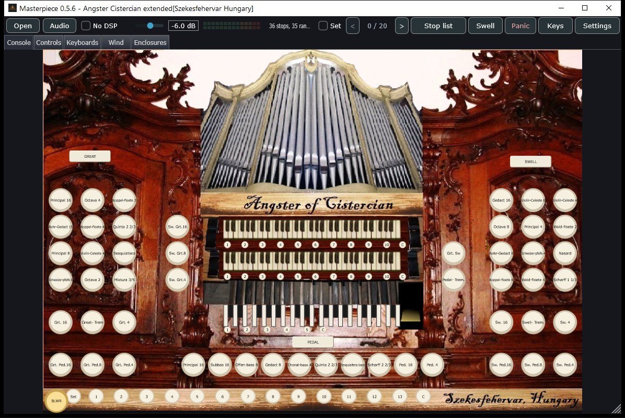This screenshot has height=418, width=625.
Task: Activate the Swell- Trem. tremulant knob
Action: pos(533,322)
